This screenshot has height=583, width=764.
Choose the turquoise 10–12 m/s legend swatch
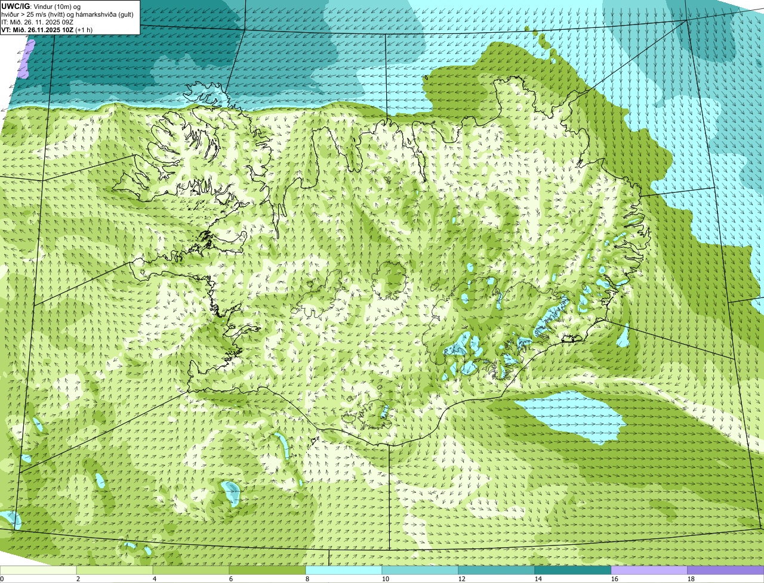pyautogui.click(x=420, y=570)
